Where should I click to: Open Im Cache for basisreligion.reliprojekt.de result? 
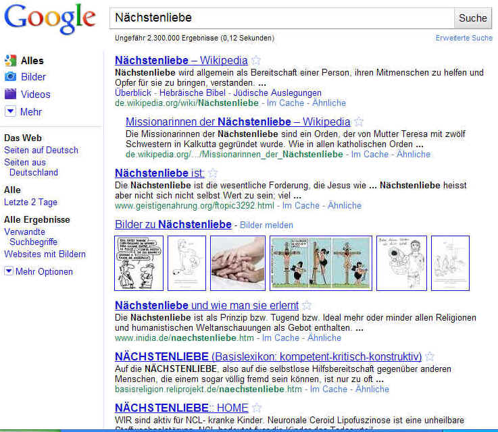[x=328, y=389]
